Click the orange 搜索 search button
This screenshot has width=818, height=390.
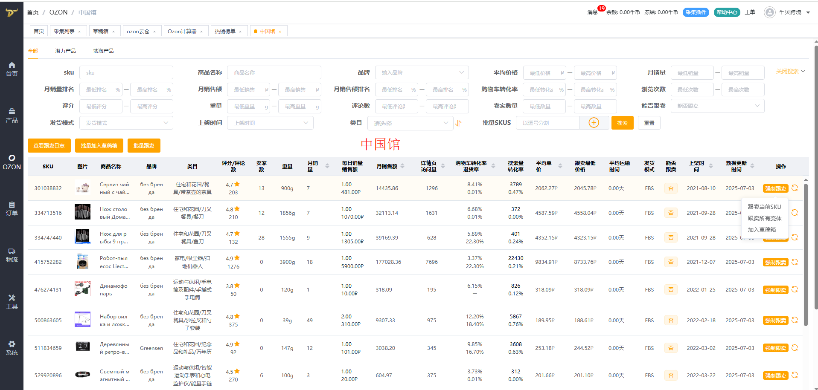(x=622, y=123)
